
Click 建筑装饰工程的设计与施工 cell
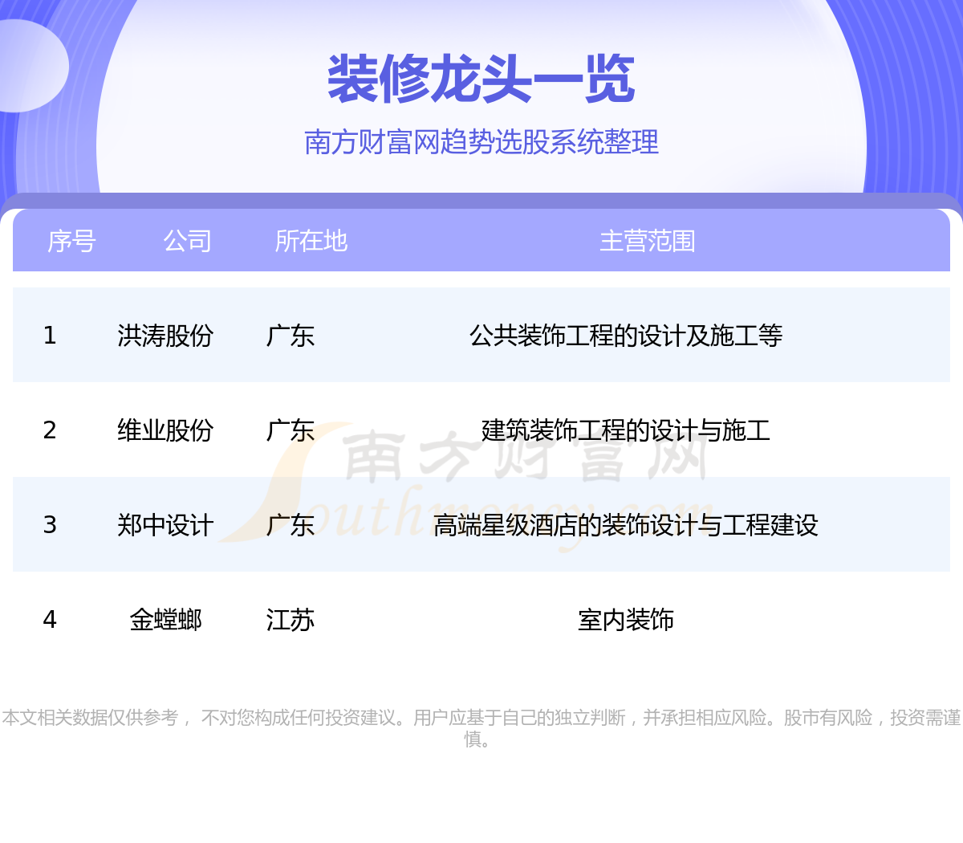point(626,430)
